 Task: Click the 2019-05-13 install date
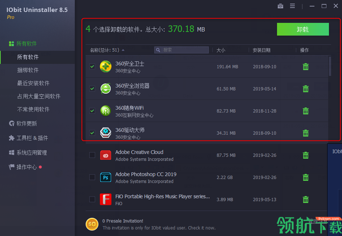(x=264, y=200)
